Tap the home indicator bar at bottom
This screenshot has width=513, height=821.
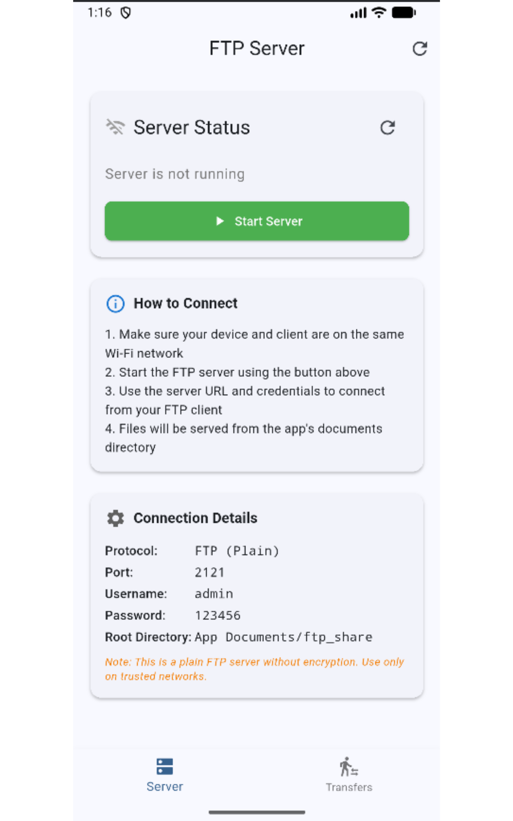tap(256, 812)
